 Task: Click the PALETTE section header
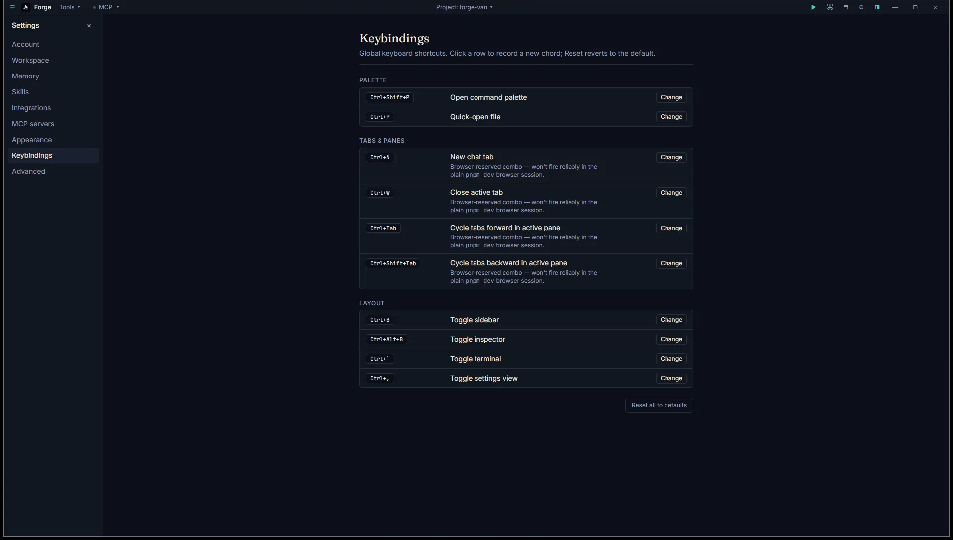(373, 80)
